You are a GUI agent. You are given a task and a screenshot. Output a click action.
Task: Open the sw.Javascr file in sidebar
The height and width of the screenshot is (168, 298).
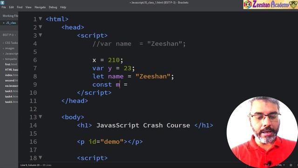tap(11, 86)
